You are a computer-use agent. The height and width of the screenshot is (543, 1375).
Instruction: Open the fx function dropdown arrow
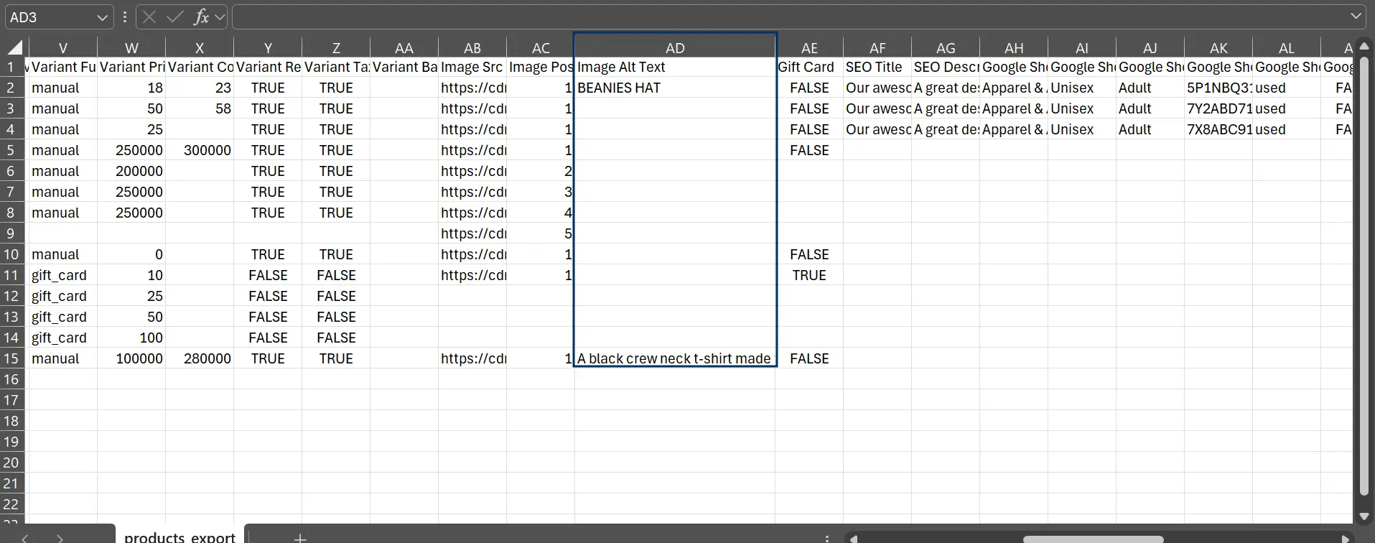tap(220, 17)
